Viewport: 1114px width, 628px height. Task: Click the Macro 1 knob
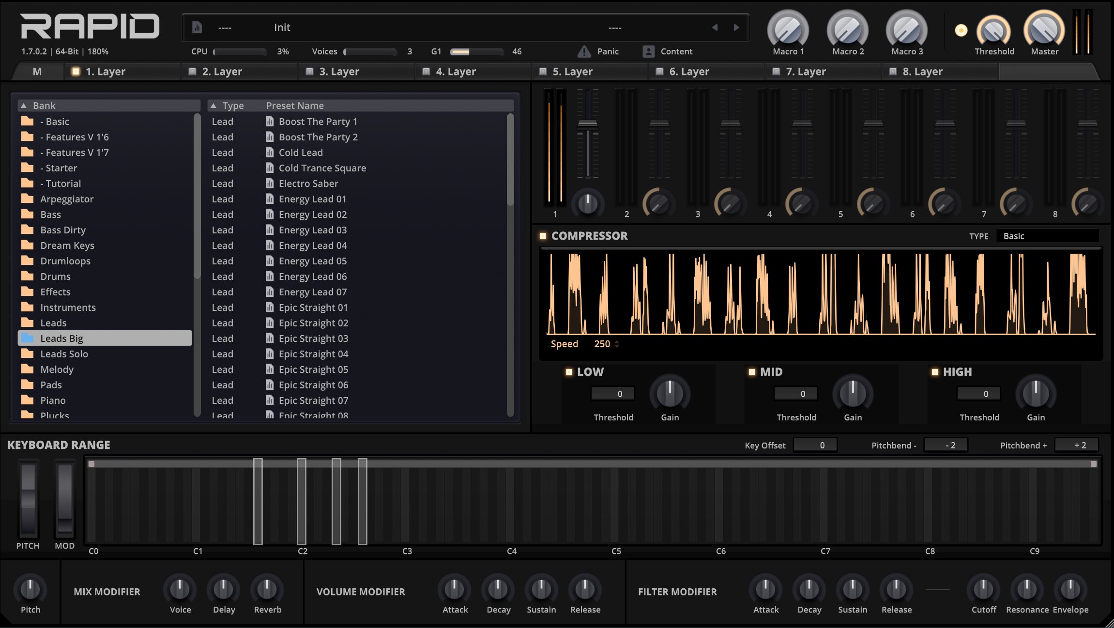[x=788, y=29]
